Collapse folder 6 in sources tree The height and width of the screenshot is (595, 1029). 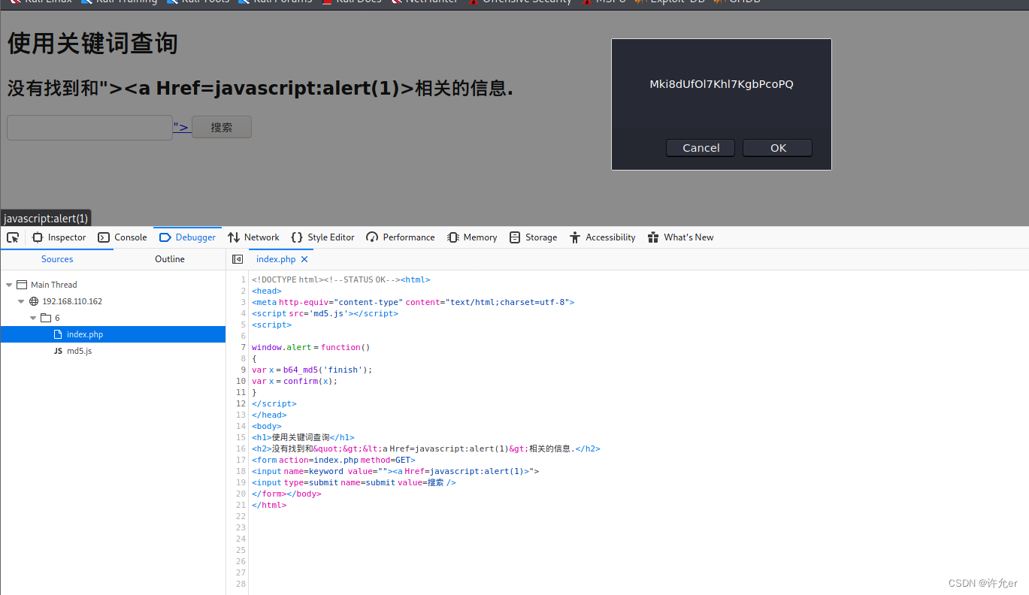click(34, 318)
